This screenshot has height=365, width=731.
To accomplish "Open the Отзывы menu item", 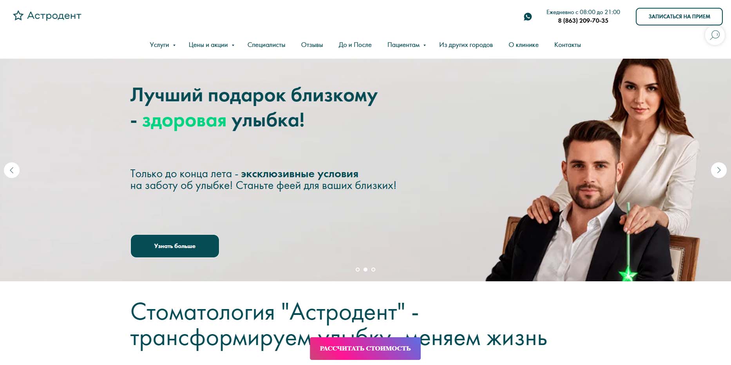I will (x=312, y=45).
